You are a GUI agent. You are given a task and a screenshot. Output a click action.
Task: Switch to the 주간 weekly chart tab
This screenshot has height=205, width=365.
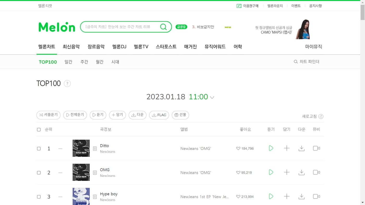(x=84, y=62)
